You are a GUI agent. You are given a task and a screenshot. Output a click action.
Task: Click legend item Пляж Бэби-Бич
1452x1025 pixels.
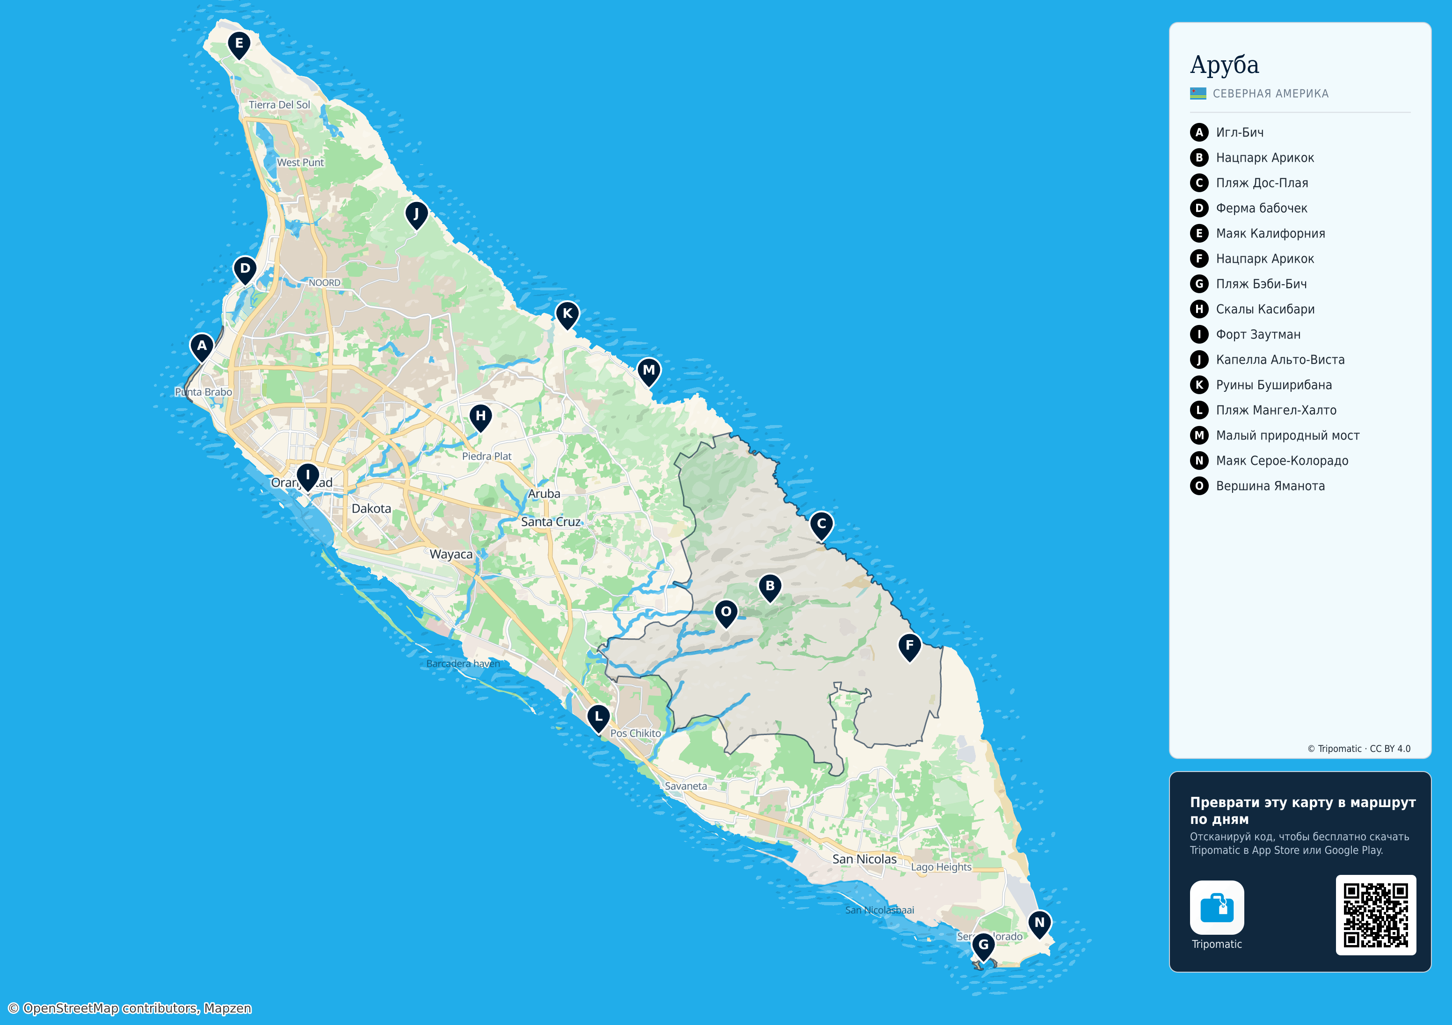click(x=1249, y=284)
